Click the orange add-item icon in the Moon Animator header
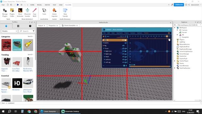The width and height of the screenshot is (202, 114). 104,36
